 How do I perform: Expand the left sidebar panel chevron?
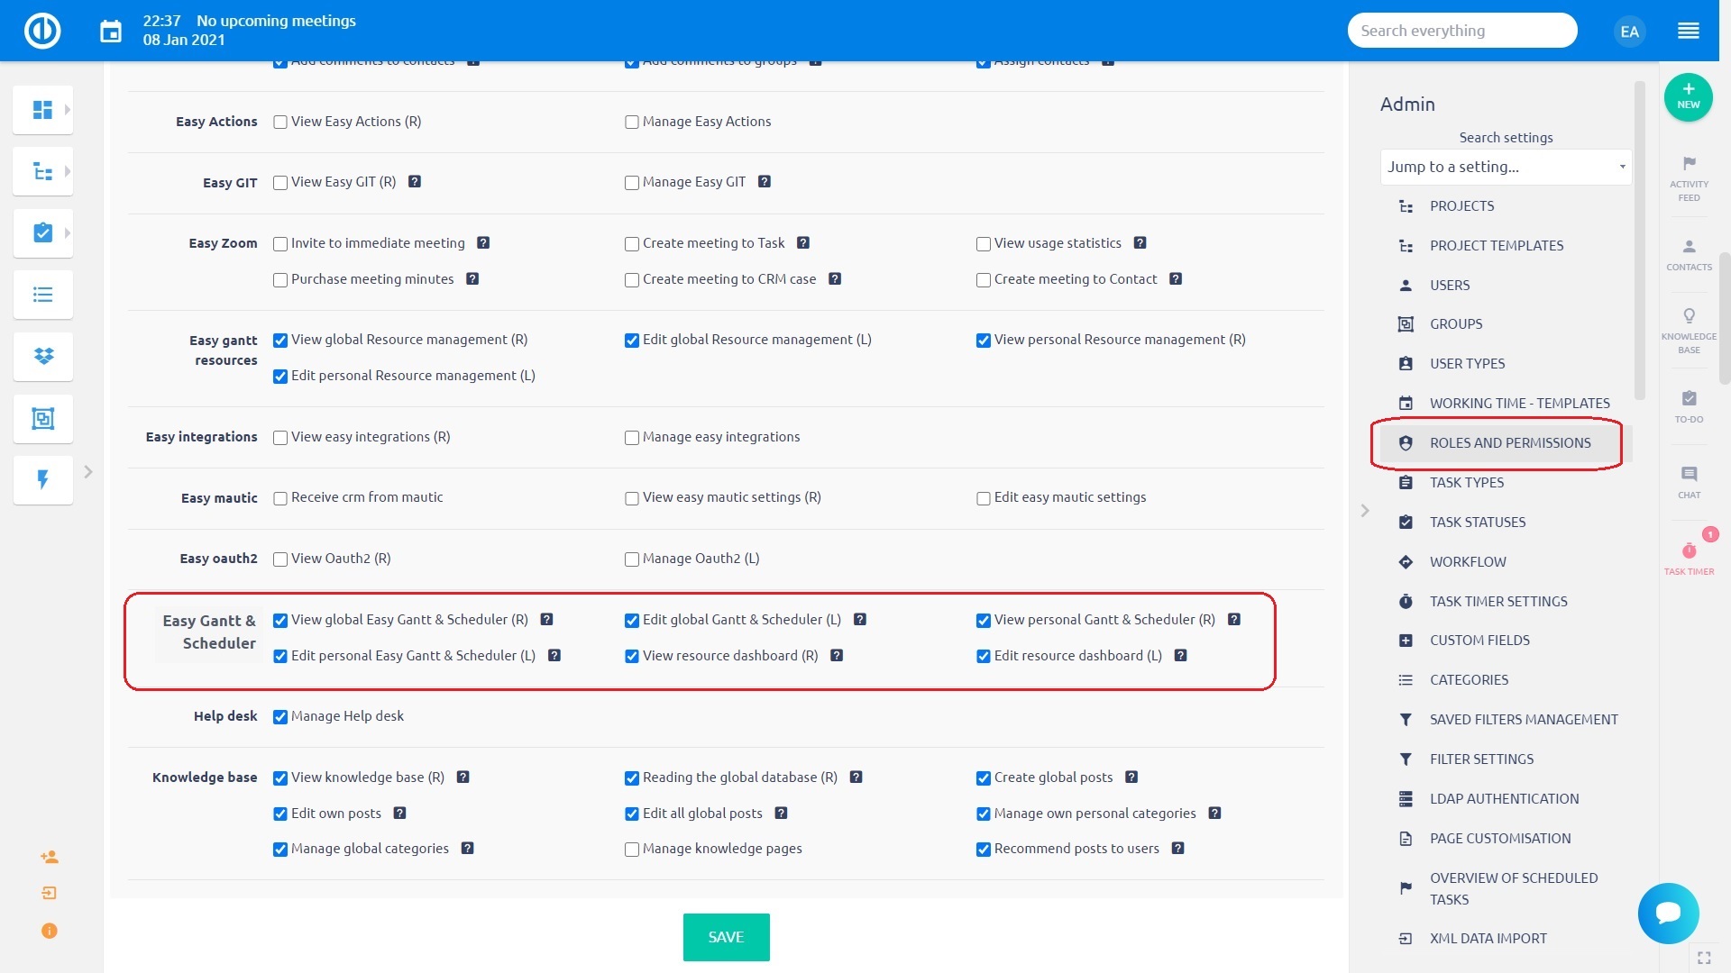(x=88, y=471)
